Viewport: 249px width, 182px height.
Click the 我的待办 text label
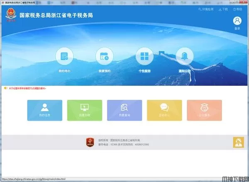pyautogui.click(x=64, y=71)
